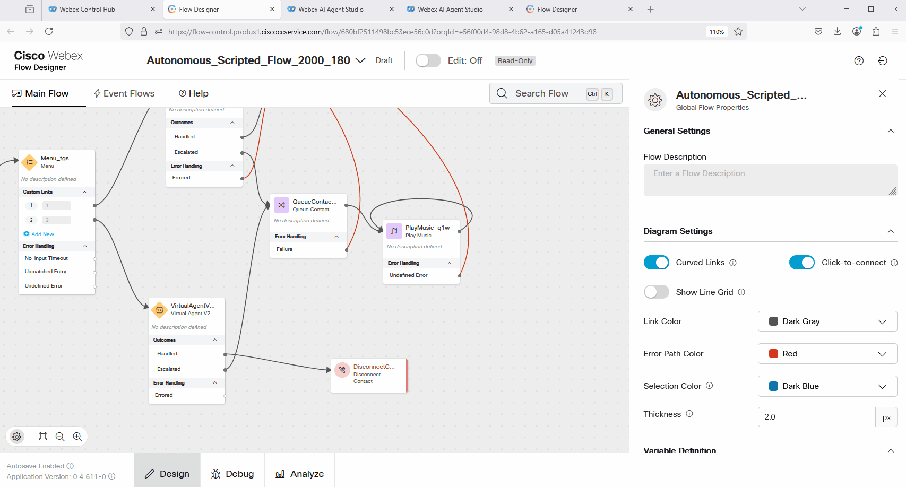
Task: Turn on the Edit mode toggle
Action: coord(428,61)
